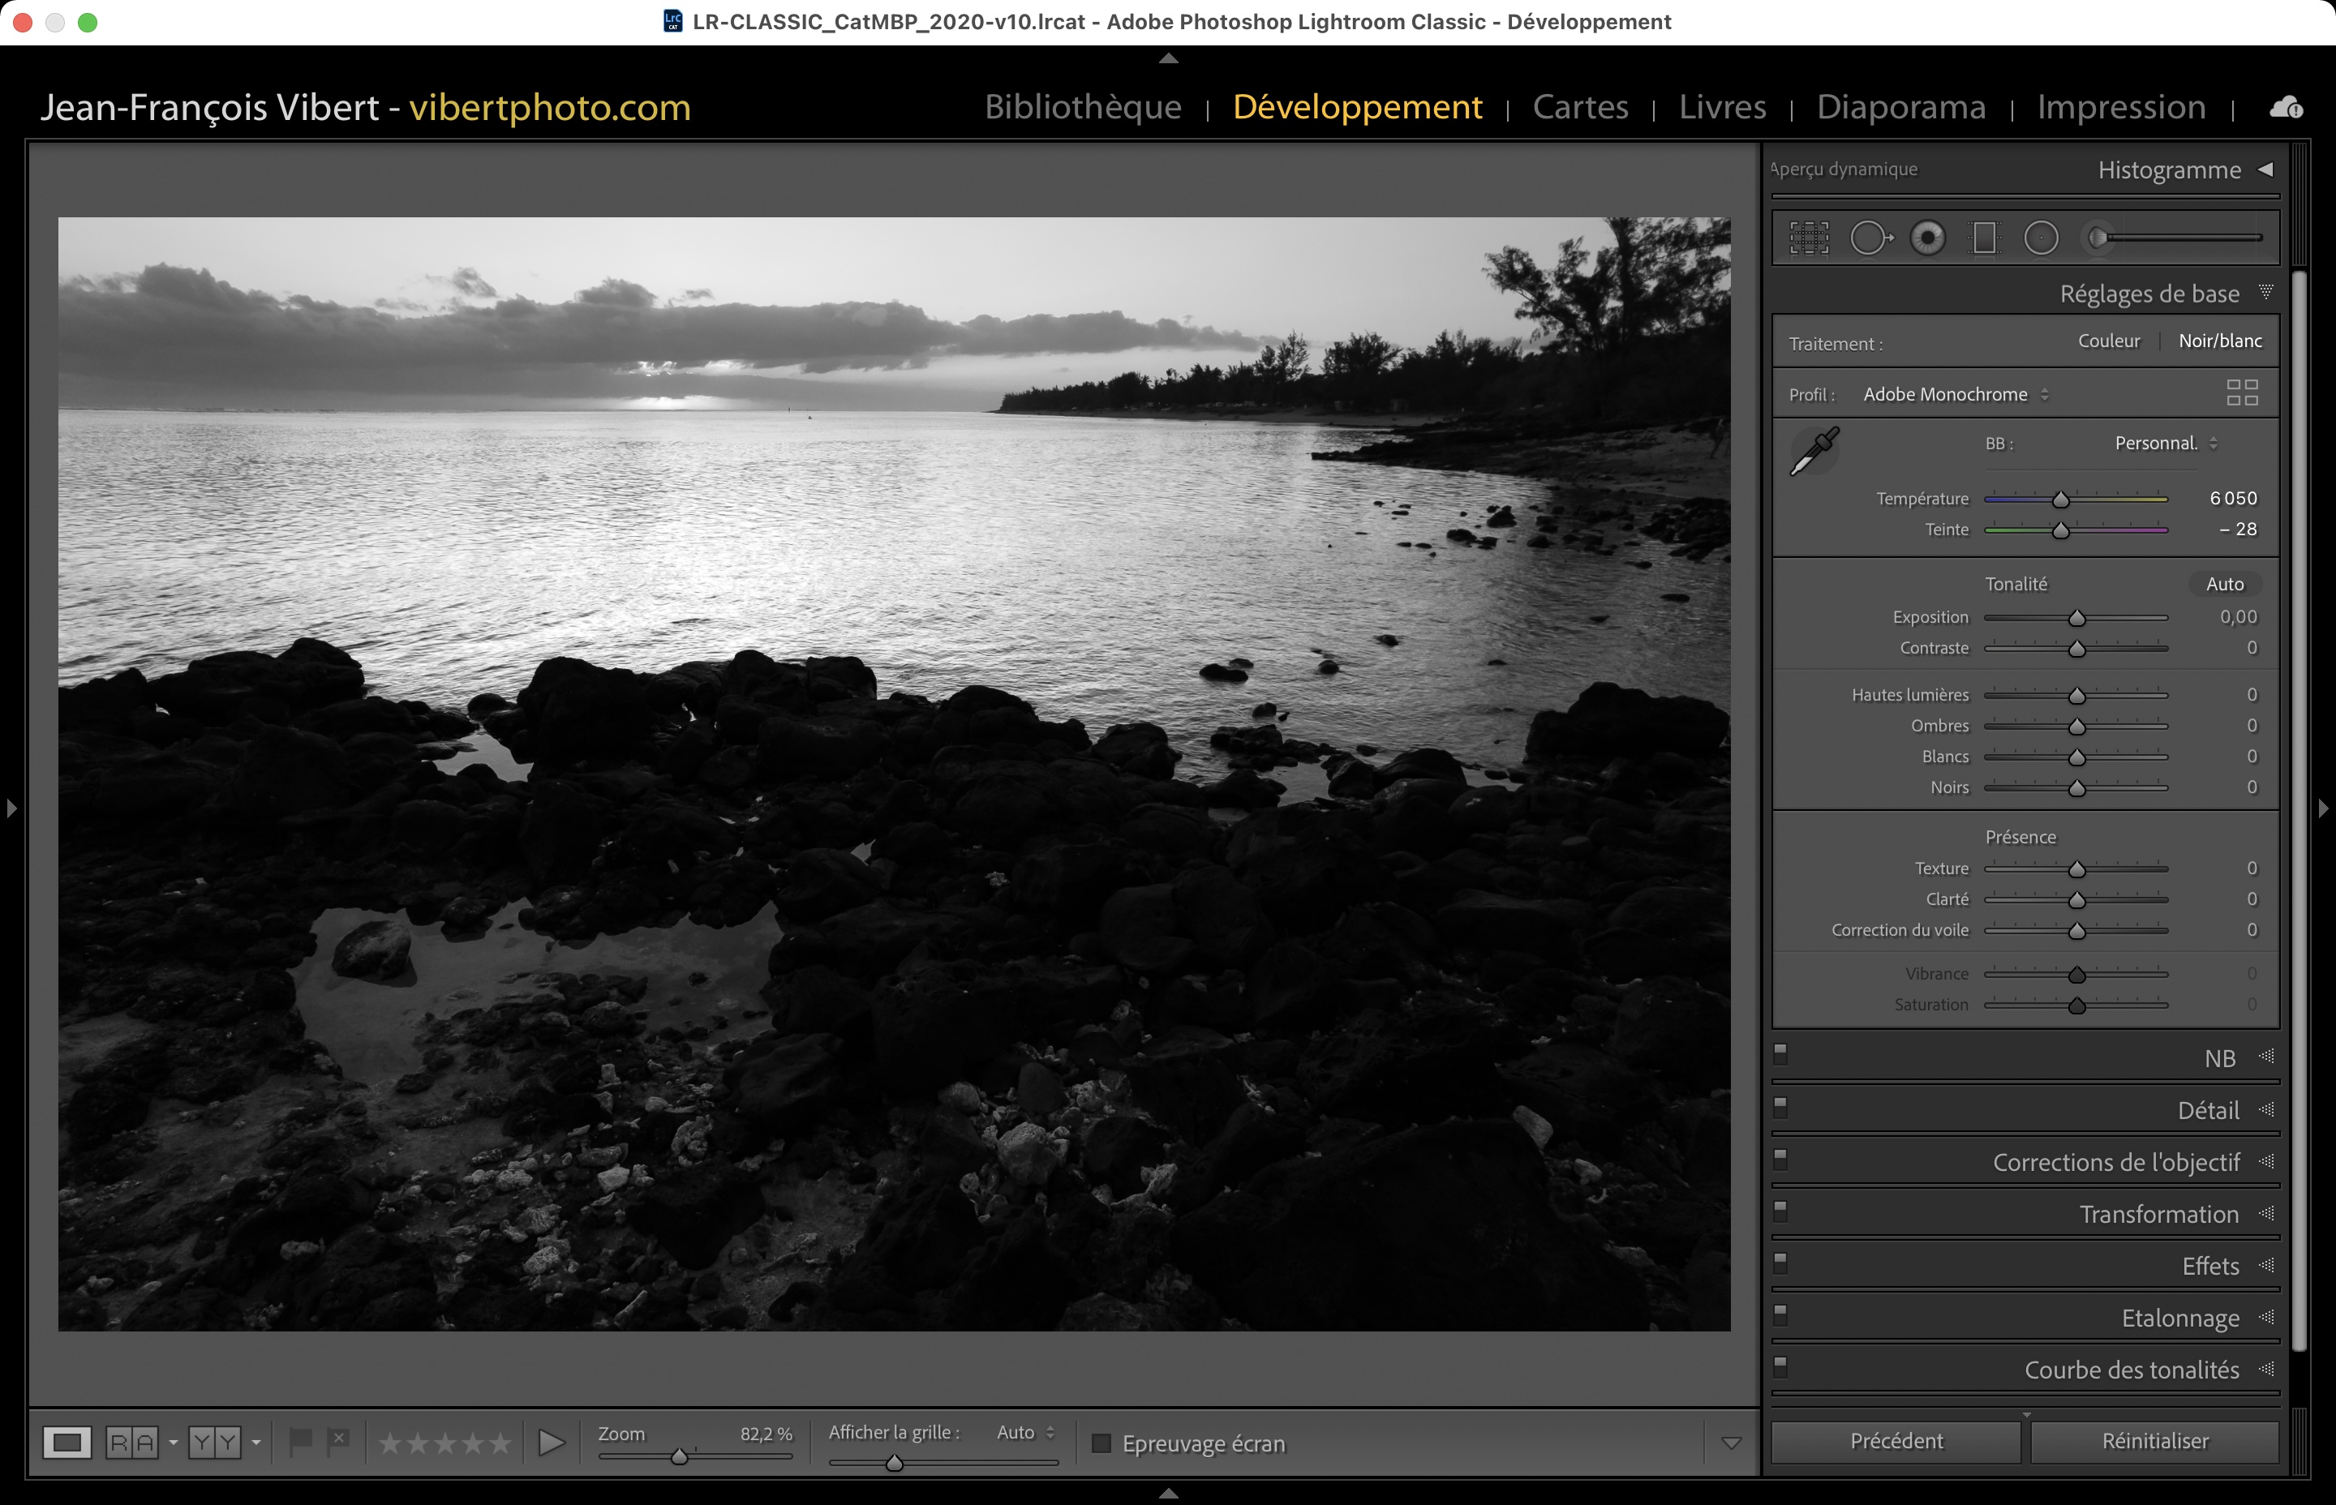2336x1505 pixels.
Task: Click the Exposition slider handle
Action: point(2077,619)
